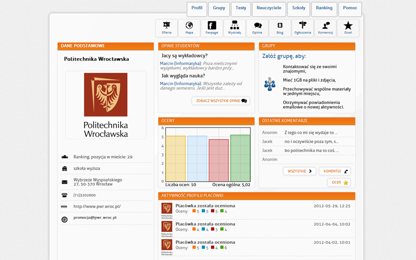Click 'Liczba ocen: 10' text
The image size is (416, 260).
180,185
